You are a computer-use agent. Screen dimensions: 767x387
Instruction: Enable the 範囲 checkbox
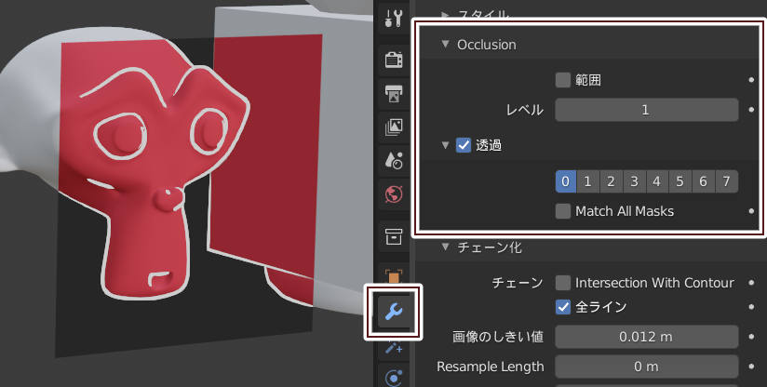pyautogui.click(x=563, y=80)
